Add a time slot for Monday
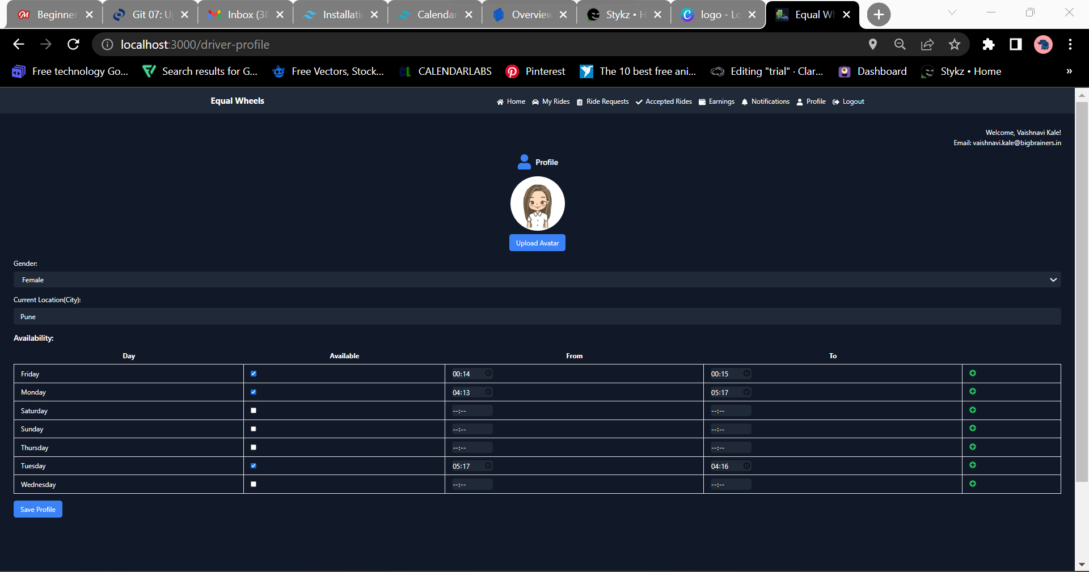Screen dimensions: 1089x572 [973, 392]
